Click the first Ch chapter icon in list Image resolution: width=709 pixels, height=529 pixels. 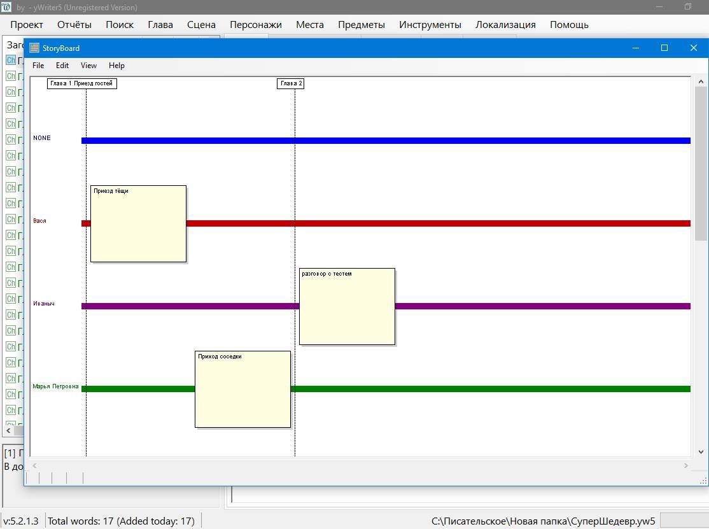point(11,60)
